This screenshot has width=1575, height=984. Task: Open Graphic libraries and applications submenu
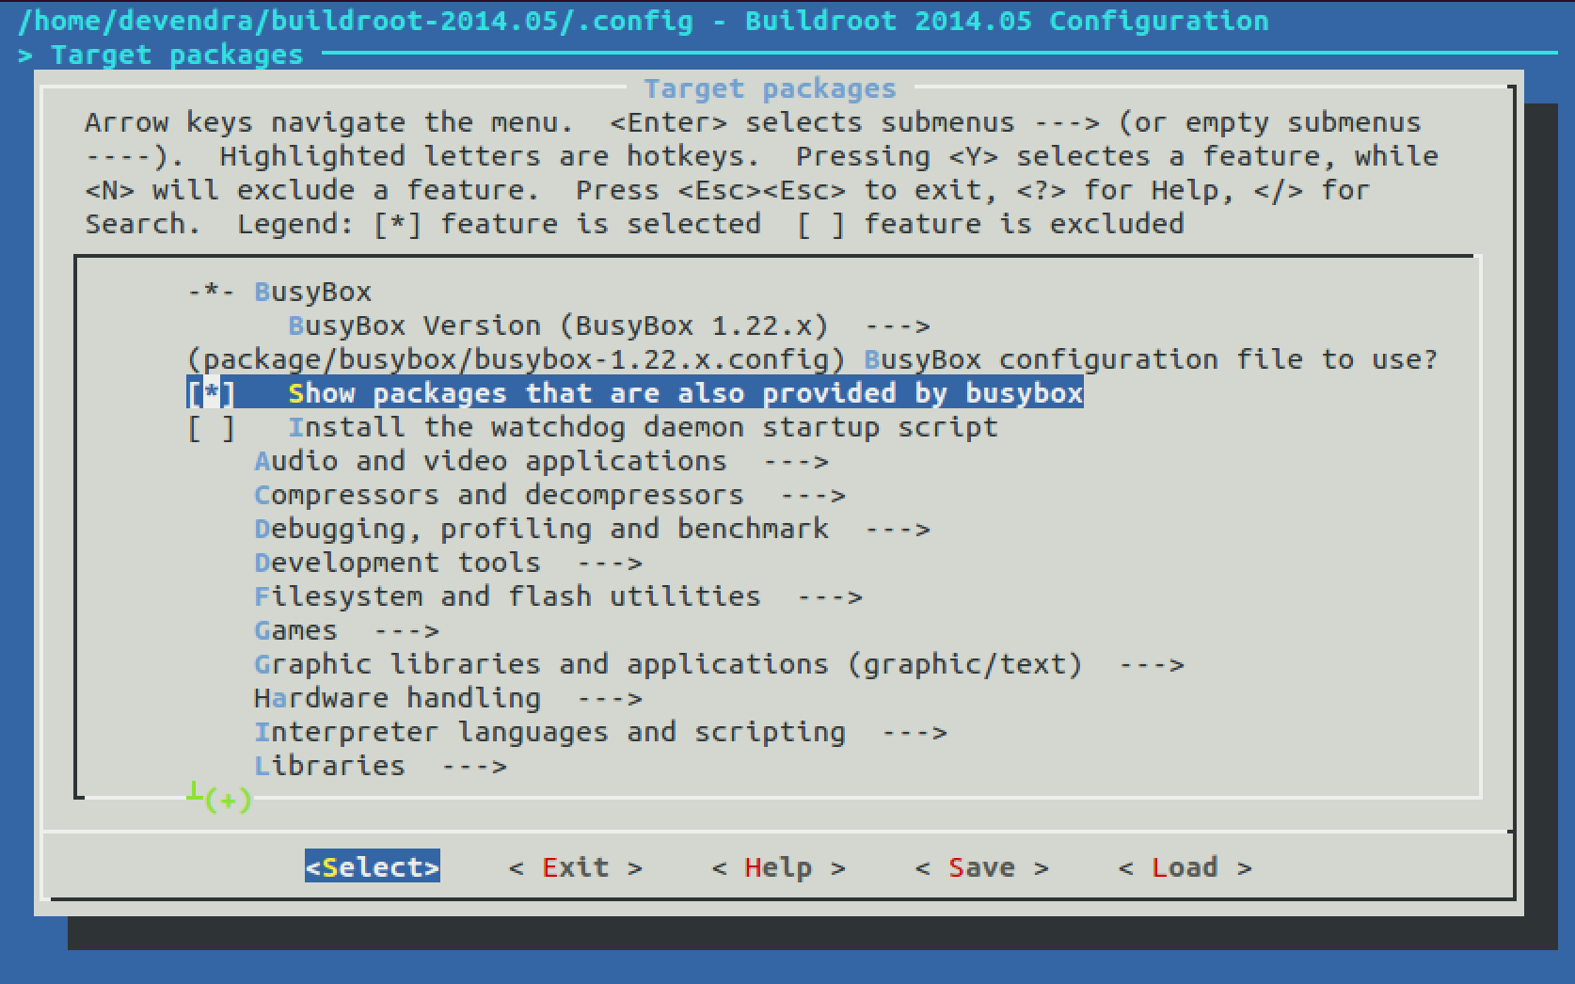(x=719, y=664)
